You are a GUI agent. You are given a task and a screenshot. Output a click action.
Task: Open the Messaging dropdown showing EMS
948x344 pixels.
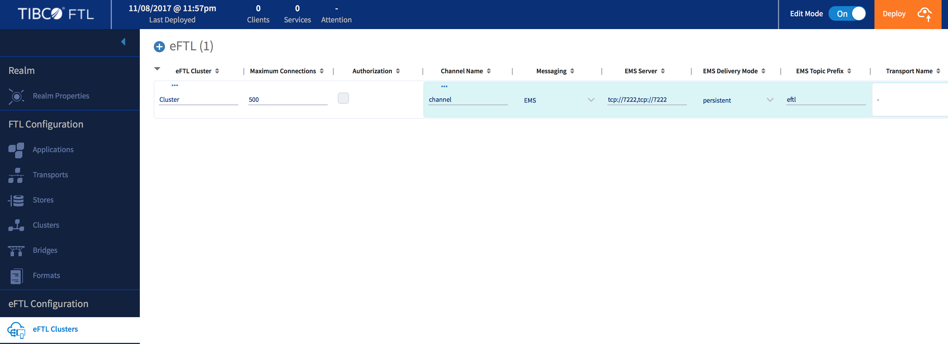(591, 100)
